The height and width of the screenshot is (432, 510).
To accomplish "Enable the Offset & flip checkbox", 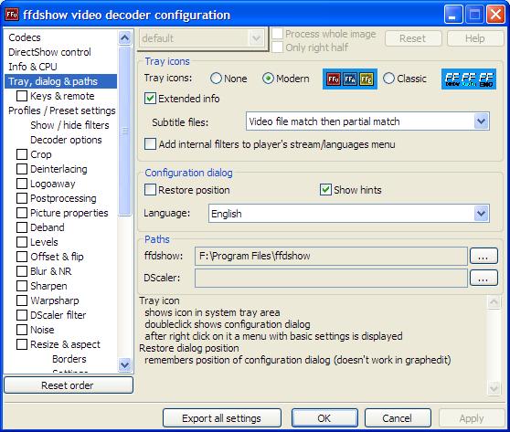I will coord(22,257).
